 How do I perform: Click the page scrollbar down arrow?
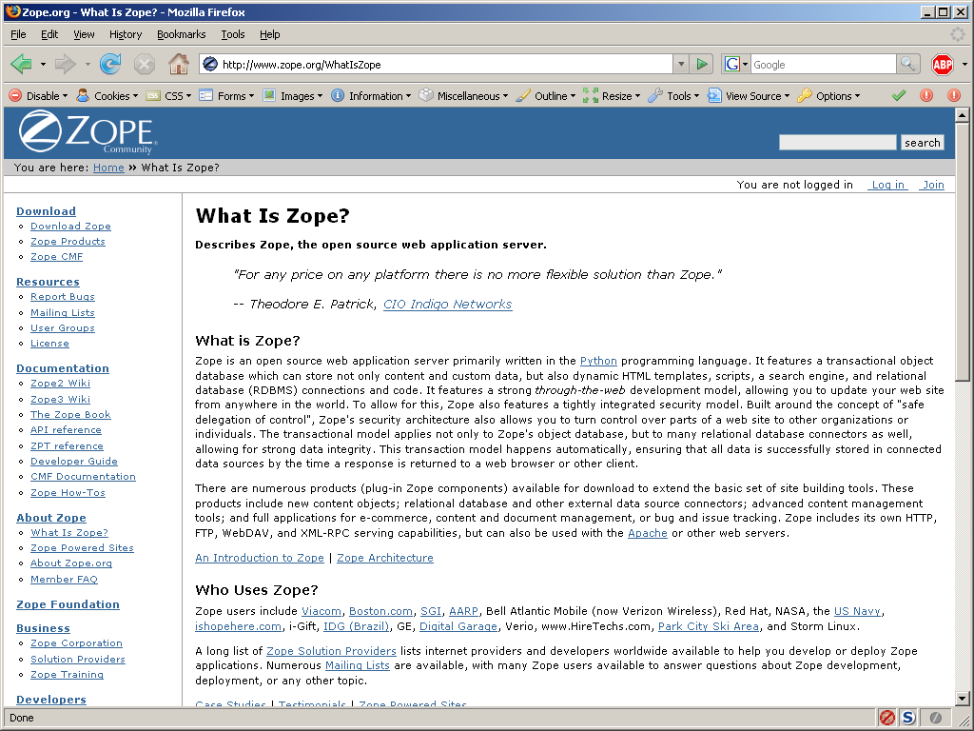coord(962,699)
